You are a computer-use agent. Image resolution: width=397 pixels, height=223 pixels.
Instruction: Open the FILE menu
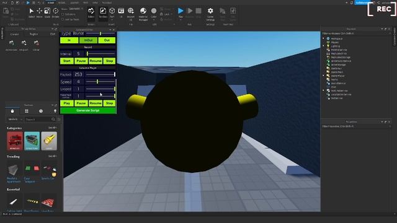coord(4,2)
